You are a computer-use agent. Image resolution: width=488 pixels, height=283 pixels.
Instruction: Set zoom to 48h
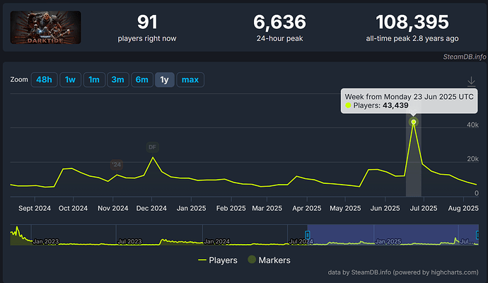pyautogui.click(x=44, y=80)
